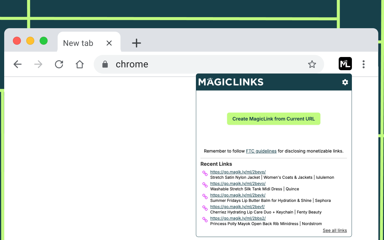384x240 pixels.
Task: Click See all links
Action: pyautogui.click(x=334, y=230)
